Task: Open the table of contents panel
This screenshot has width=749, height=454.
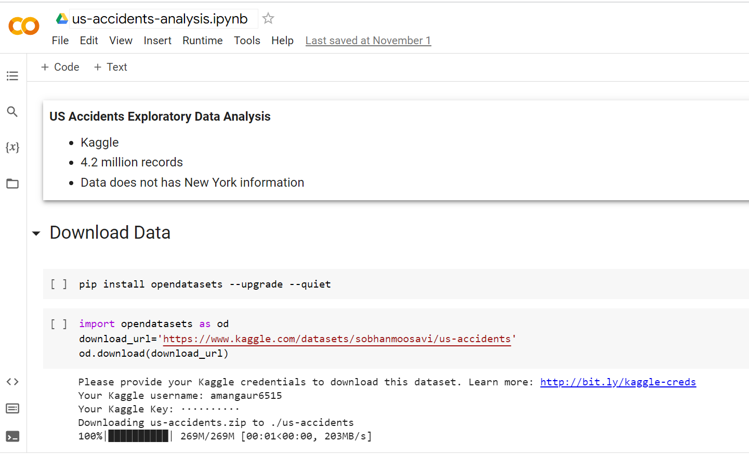Action: (x=12, y=76)
